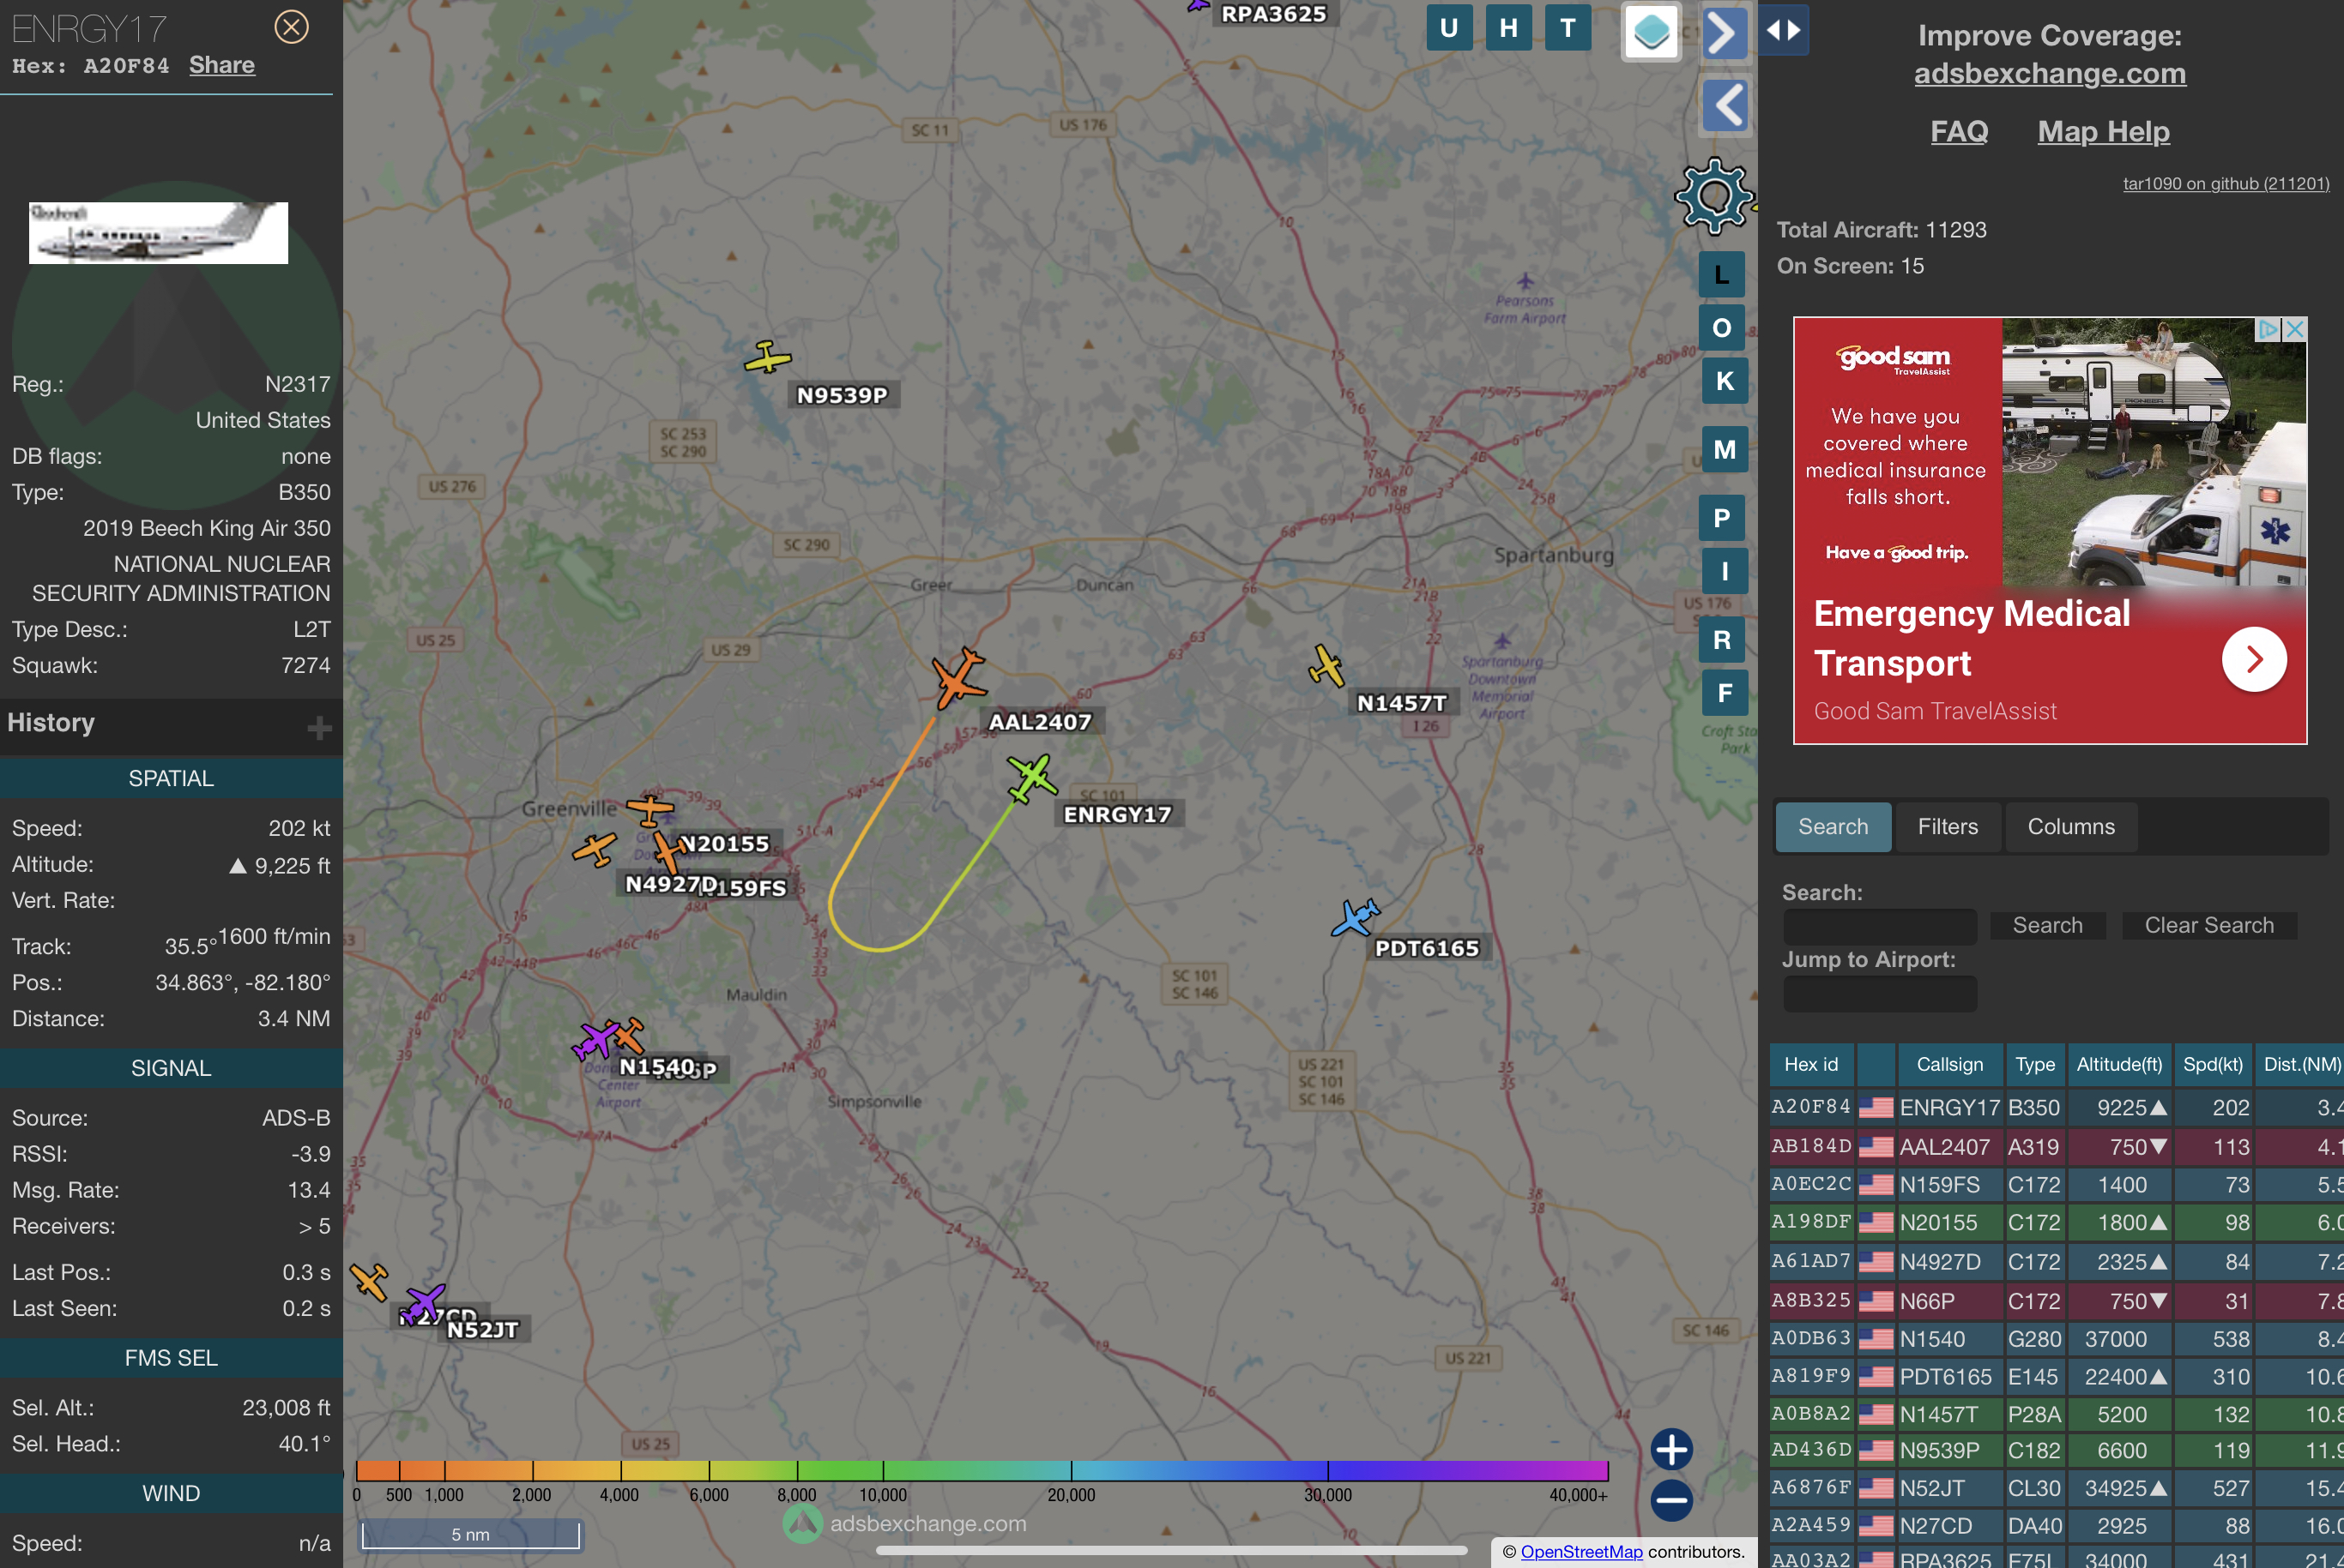2344x1568 pixels.
Task: Toggle the I map option button
Action: [1725, 571]
